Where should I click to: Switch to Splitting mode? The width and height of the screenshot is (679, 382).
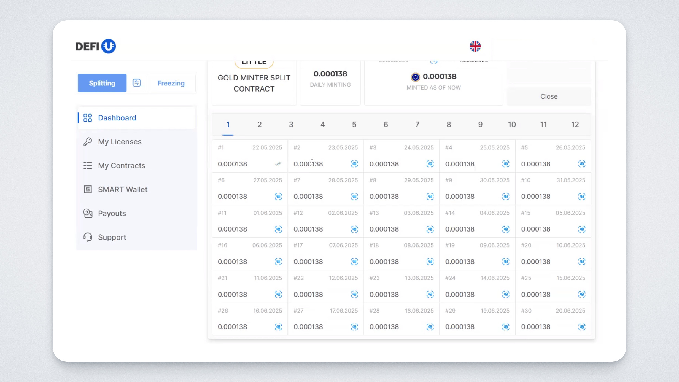click(102, 83)
